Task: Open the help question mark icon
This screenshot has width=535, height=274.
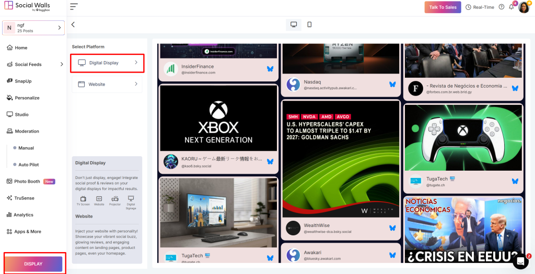Action: [501, 7]
